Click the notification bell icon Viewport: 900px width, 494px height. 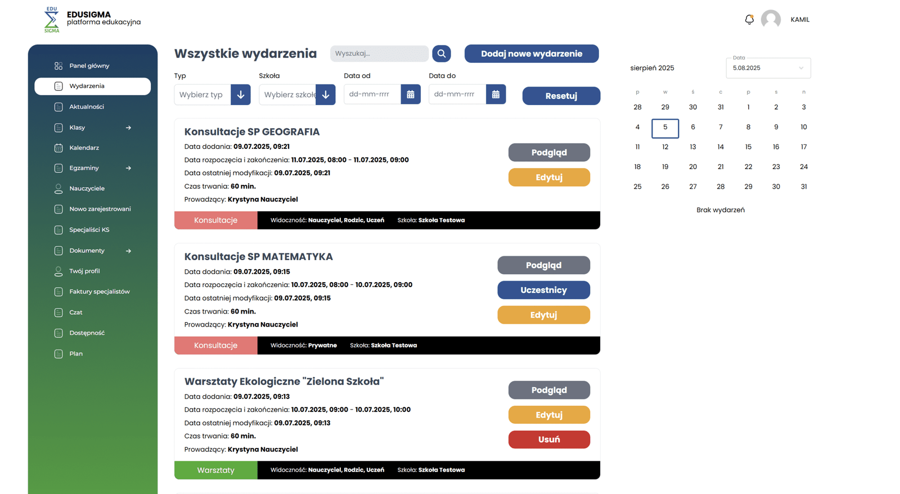tap(749, 20)
